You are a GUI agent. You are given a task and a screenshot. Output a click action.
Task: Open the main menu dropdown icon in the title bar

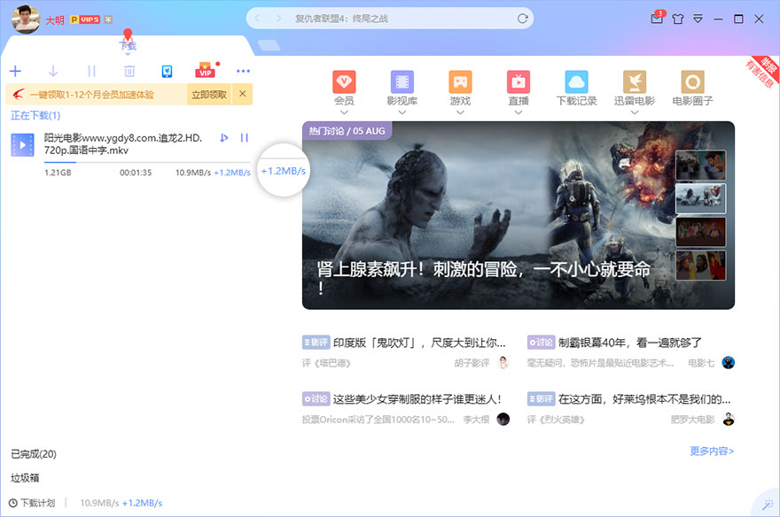click(x=698, y=19)
